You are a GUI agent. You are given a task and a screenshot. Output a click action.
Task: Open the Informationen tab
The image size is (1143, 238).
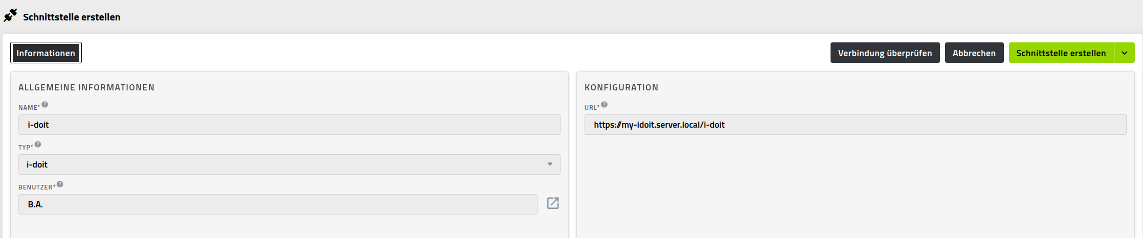point(46,53)
